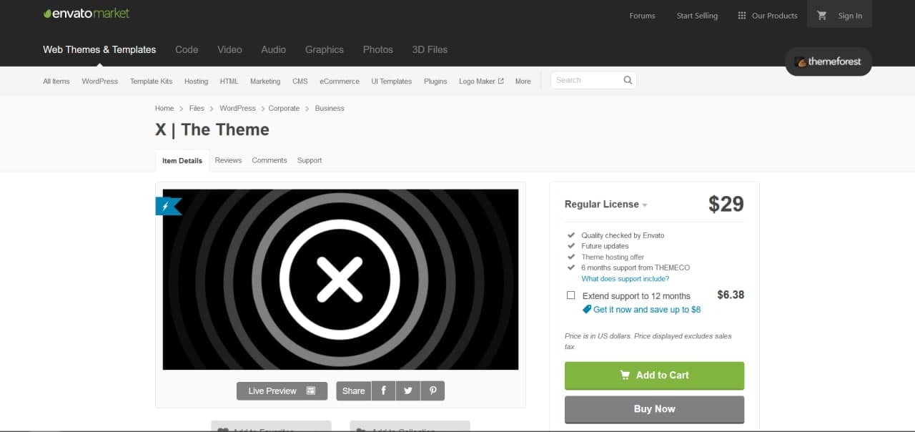Share item on Facebook
Screen dimensions: 915x432
383,391
